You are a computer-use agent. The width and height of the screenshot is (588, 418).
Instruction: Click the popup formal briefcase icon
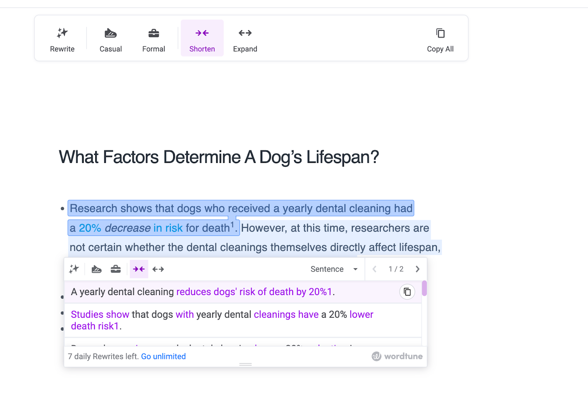(116, 269)
